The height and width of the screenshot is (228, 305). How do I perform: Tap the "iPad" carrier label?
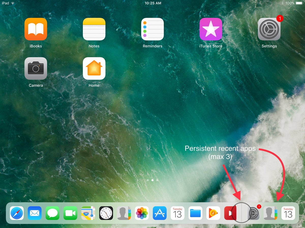click(x=5, y=3)
